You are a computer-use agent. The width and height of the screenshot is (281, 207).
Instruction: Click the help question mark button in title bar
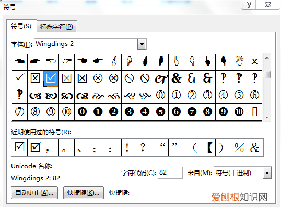(x=249, y=5)
